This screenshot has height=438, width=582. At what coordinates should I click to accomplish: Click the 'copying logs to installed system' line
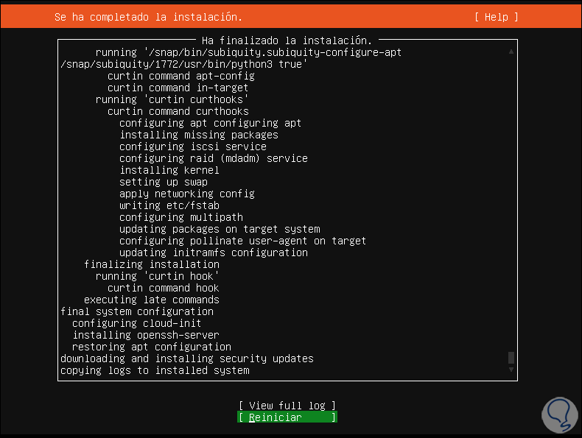(155, 370)
